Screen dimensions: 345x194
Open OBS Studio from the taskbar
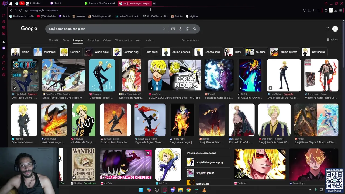(x=157, y=190)
